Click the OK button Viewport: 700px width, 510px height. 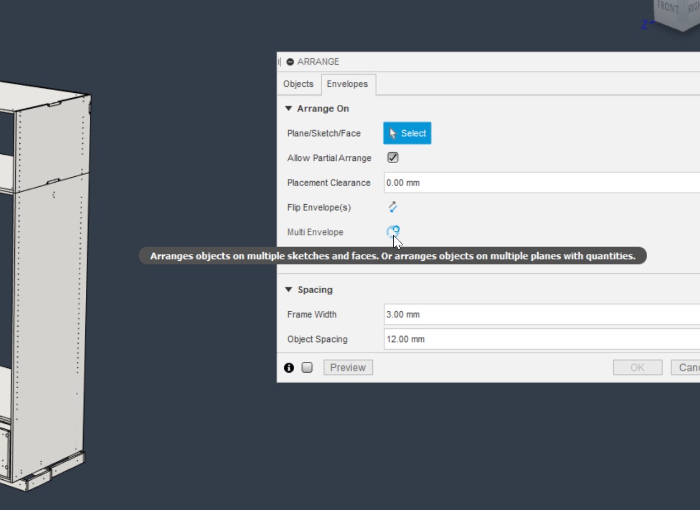[637, 367]
